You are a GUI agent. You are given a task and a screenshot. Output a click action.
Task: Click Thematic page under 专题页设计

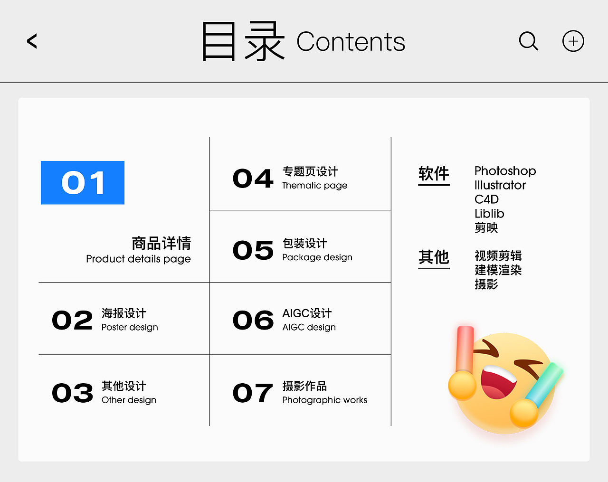[315, 186]
